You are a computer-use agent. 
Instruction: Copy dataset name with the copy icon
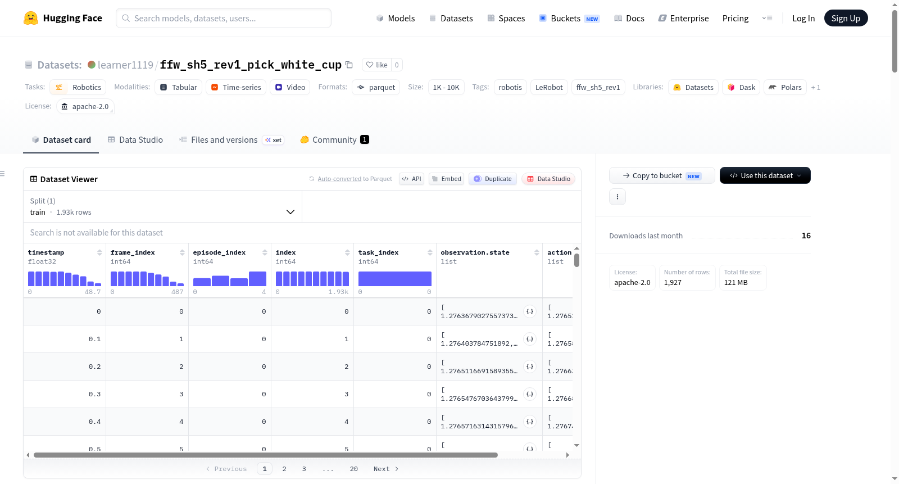tap(349, 65)
